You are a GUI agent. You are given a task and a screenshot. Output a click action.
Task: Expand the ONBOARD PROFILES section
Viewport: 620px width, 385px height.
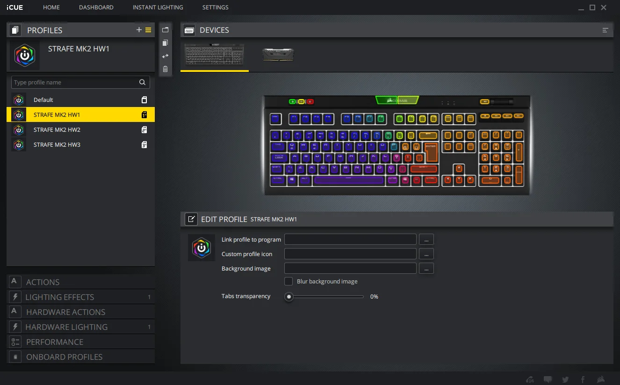[x=80, y=357]
